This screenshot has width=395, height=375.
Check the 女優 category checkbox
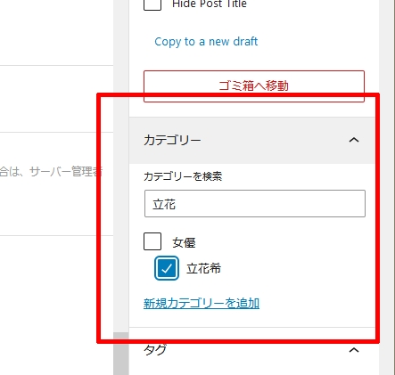pos(152,241)
